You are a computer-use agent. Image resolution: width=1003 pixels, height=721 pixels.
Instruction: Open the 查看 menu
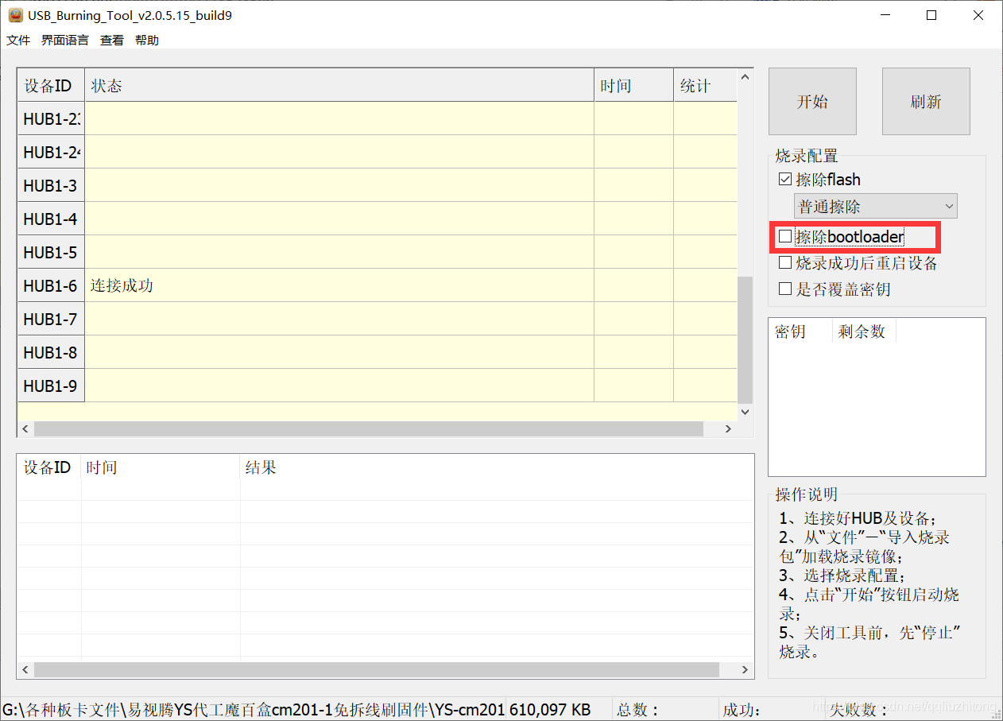tap(111, 40)
